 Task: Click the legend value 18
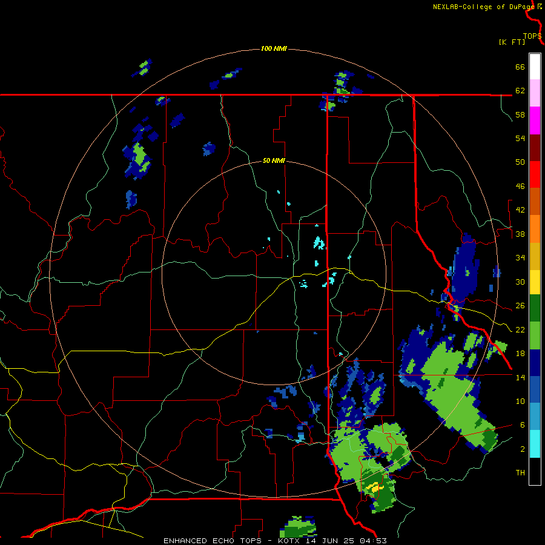coord(520,354)
